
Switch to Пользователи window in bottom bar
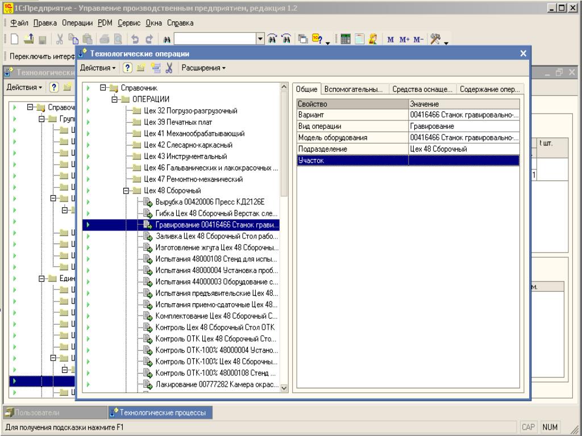[55, 412]
